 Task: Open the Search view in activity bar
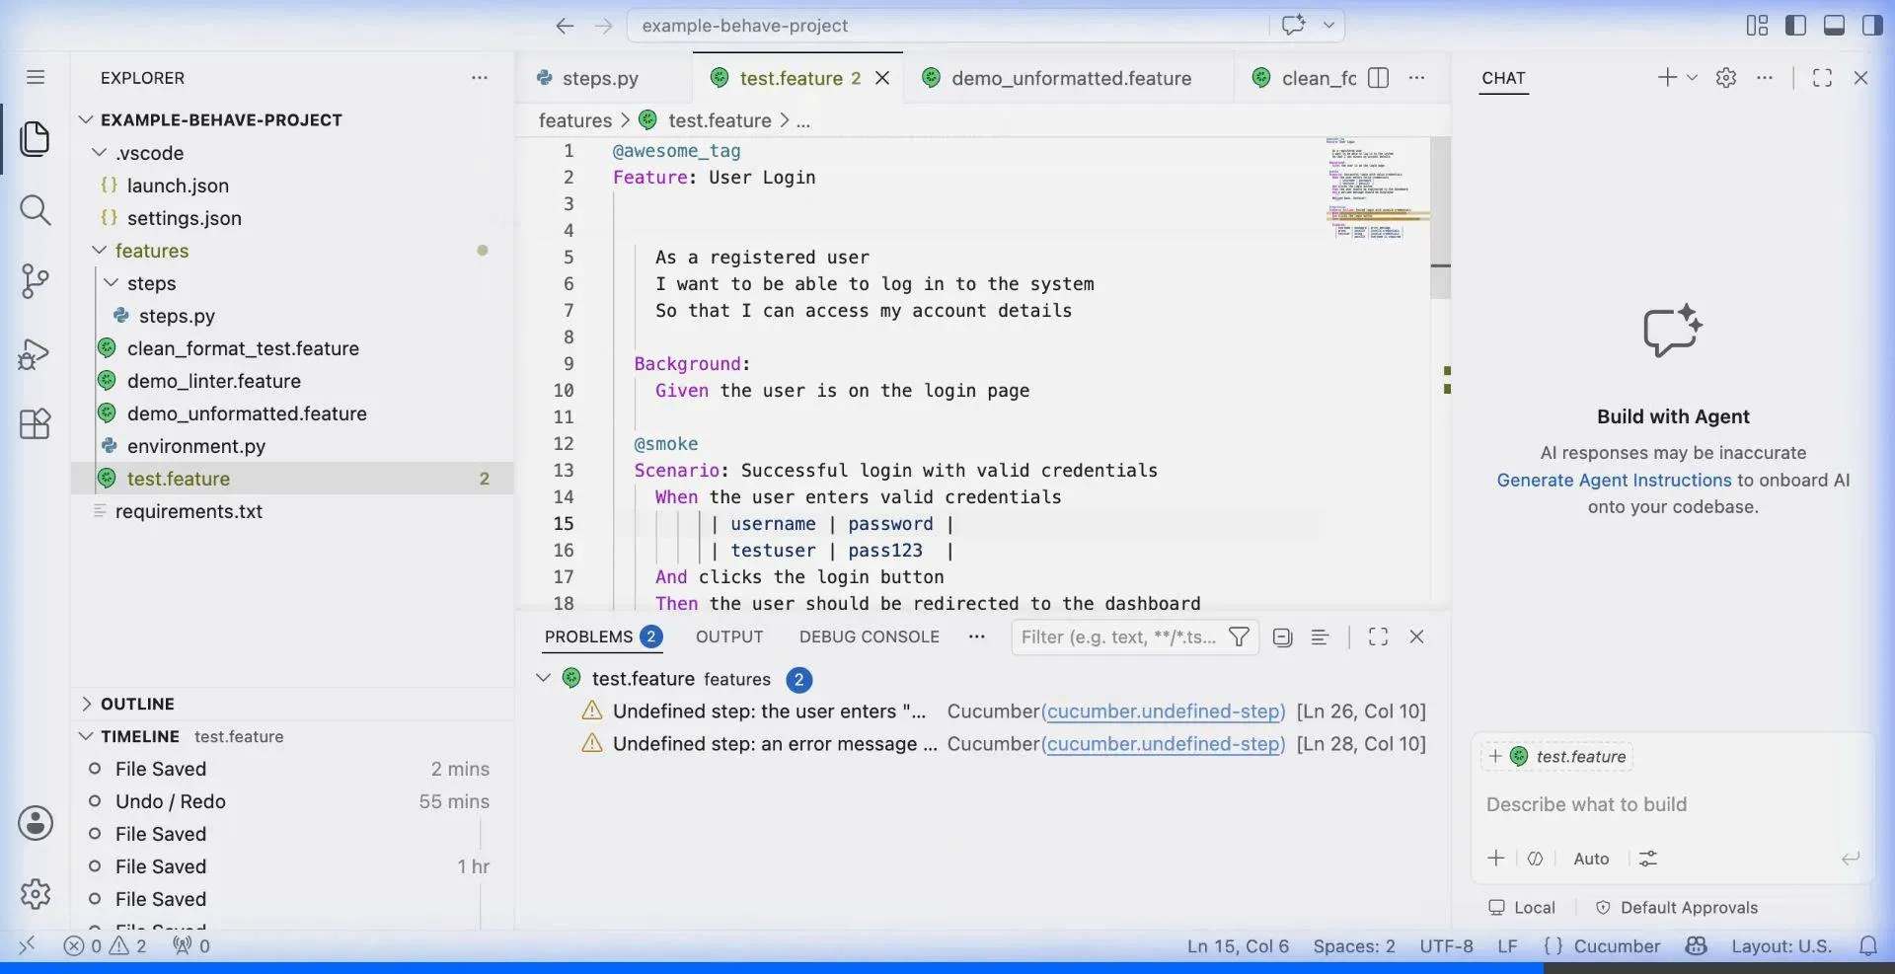pos(36,209)
